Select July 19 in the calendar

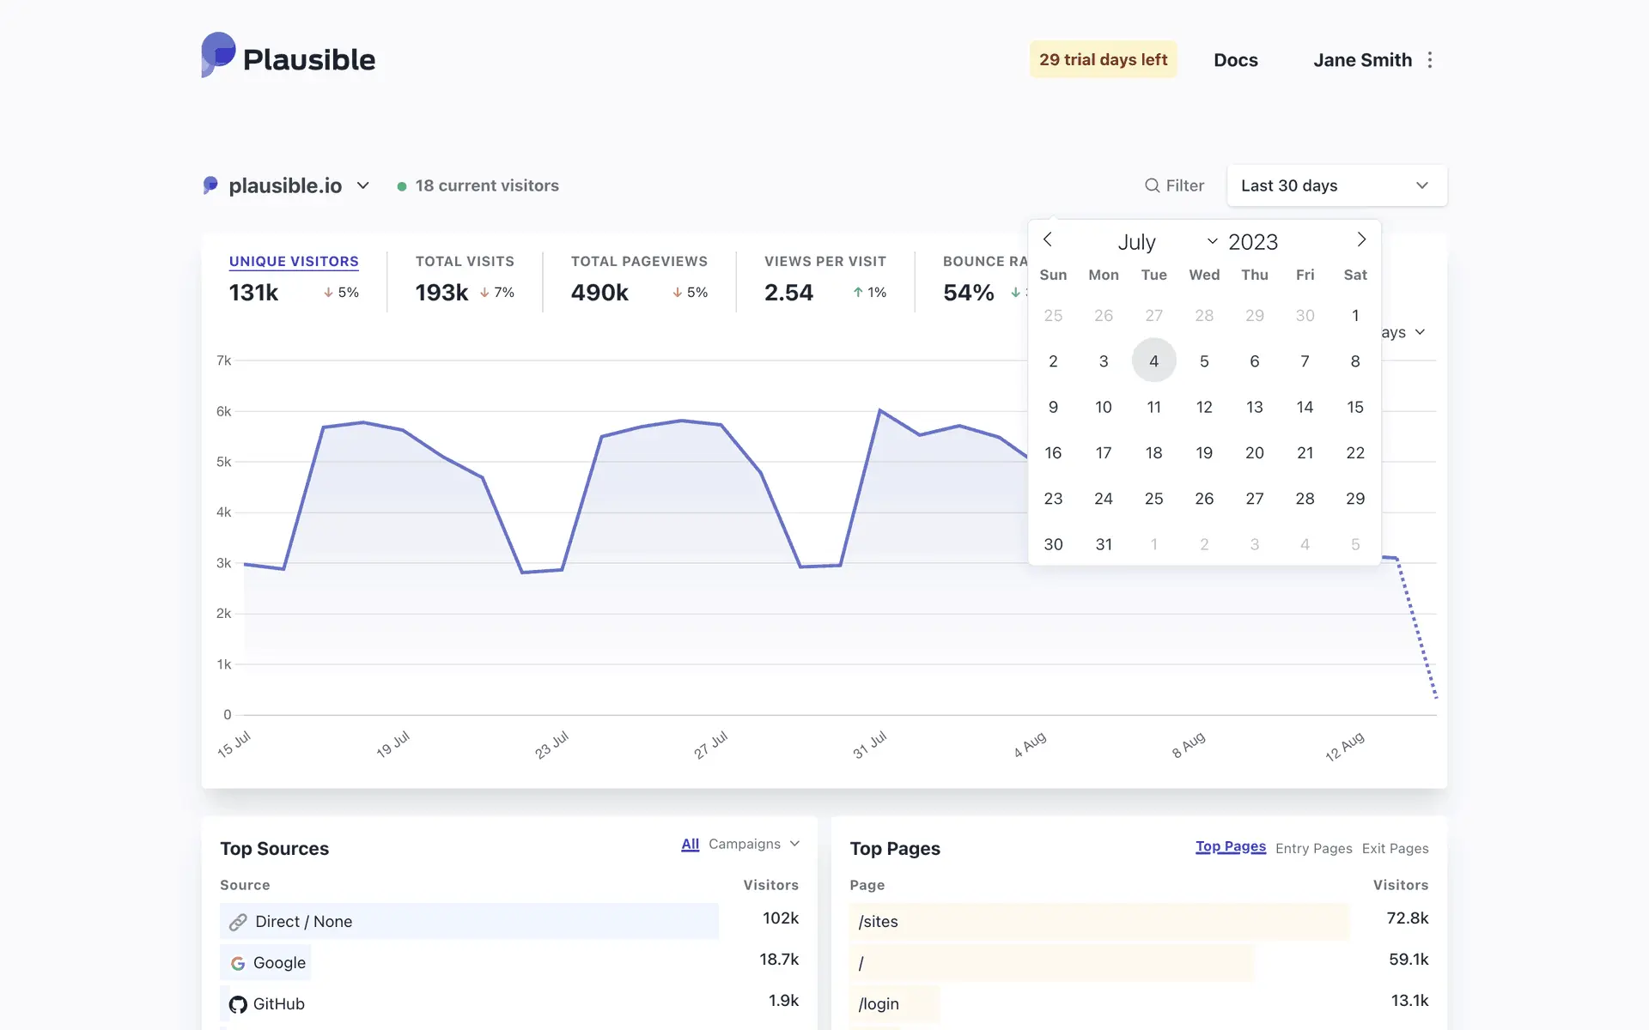[1204, 452]
